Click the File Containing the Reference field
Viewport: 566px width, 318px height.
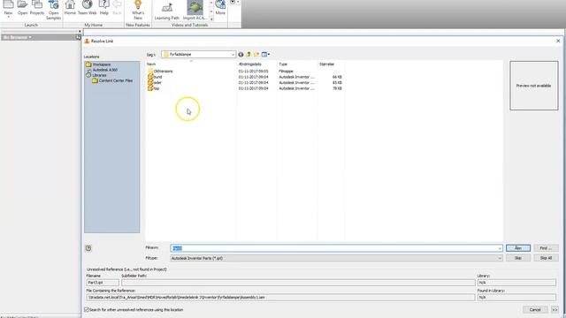pos(280,298)
